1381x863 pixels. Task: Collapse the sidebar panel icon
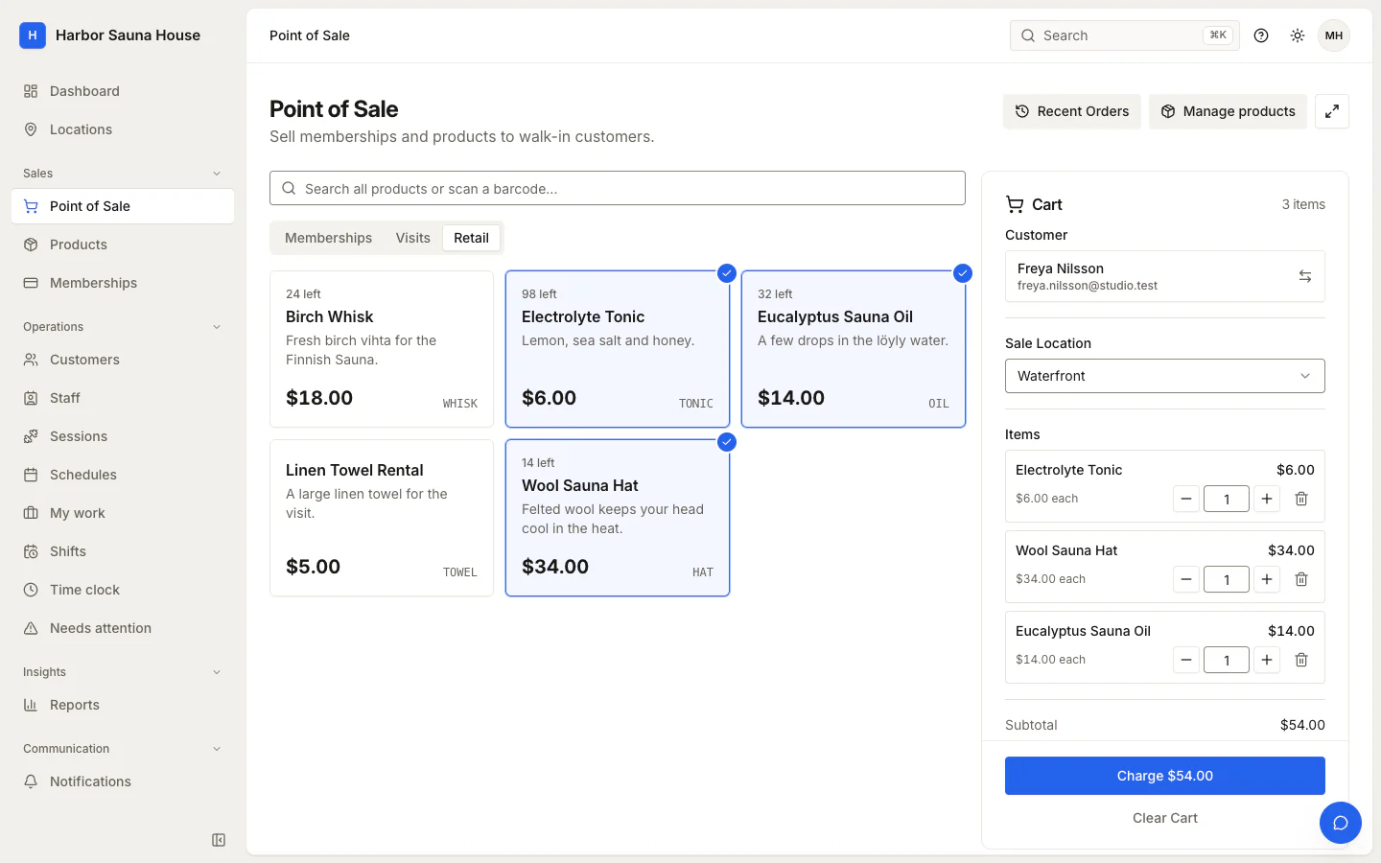click(x=219, y=840)
